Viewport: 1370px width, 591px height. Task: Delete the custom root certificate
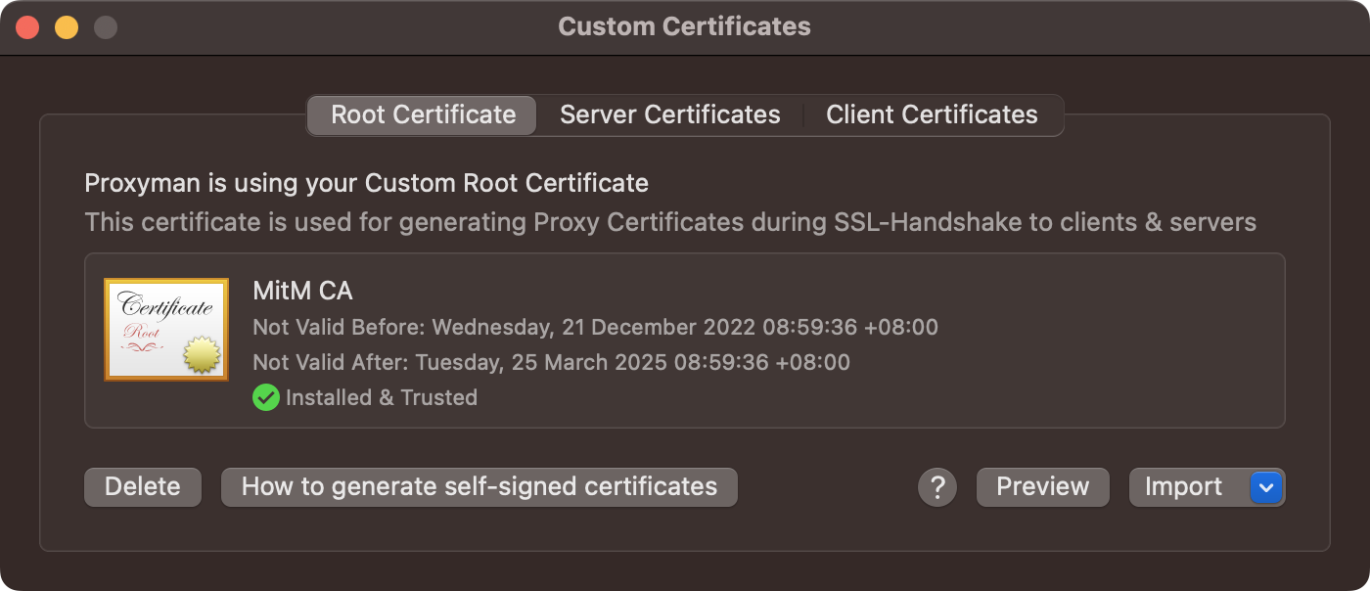(x=143, y=487)
